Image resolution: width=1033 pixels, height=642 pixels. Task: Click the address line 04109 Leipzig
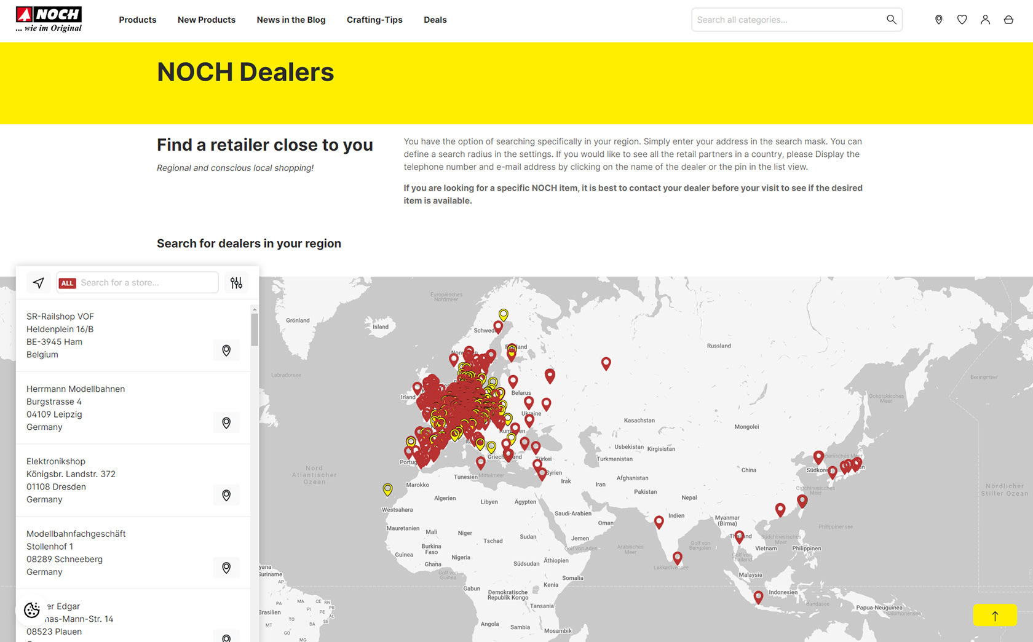click(x=54, y=414)
